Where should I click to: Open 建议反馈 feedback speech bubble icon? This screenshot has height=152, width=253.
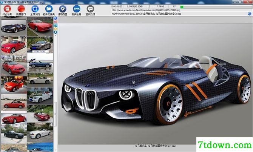90,9
